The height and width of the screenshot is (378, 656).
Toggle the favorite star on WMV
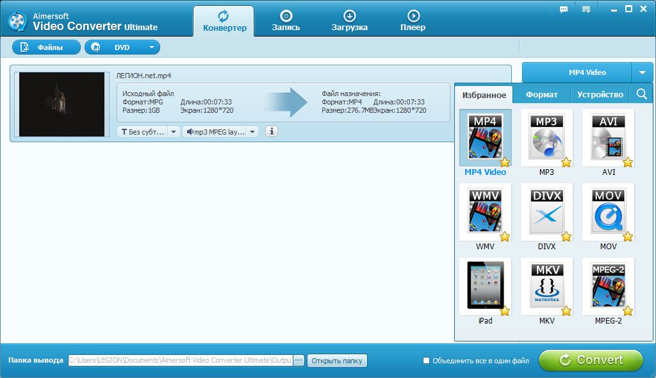505,236
